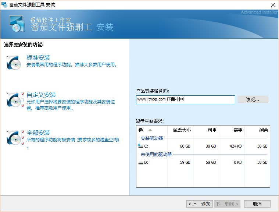Click the 产品安装路径 text field

pos(185,99)
